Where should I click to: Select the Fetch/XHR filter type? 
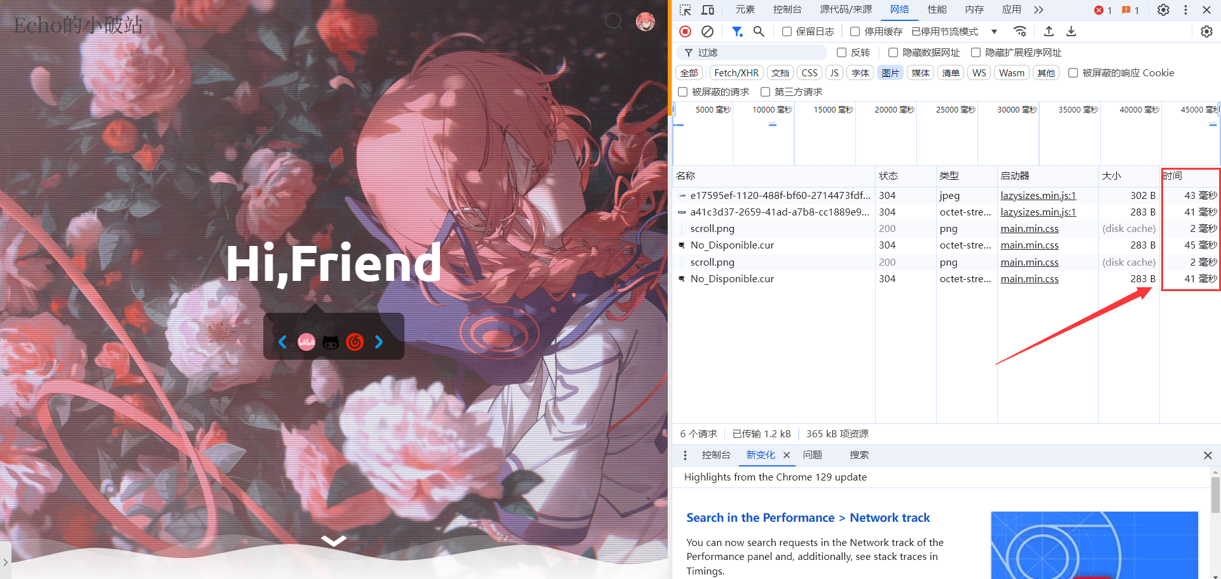(x=736, y=73)
